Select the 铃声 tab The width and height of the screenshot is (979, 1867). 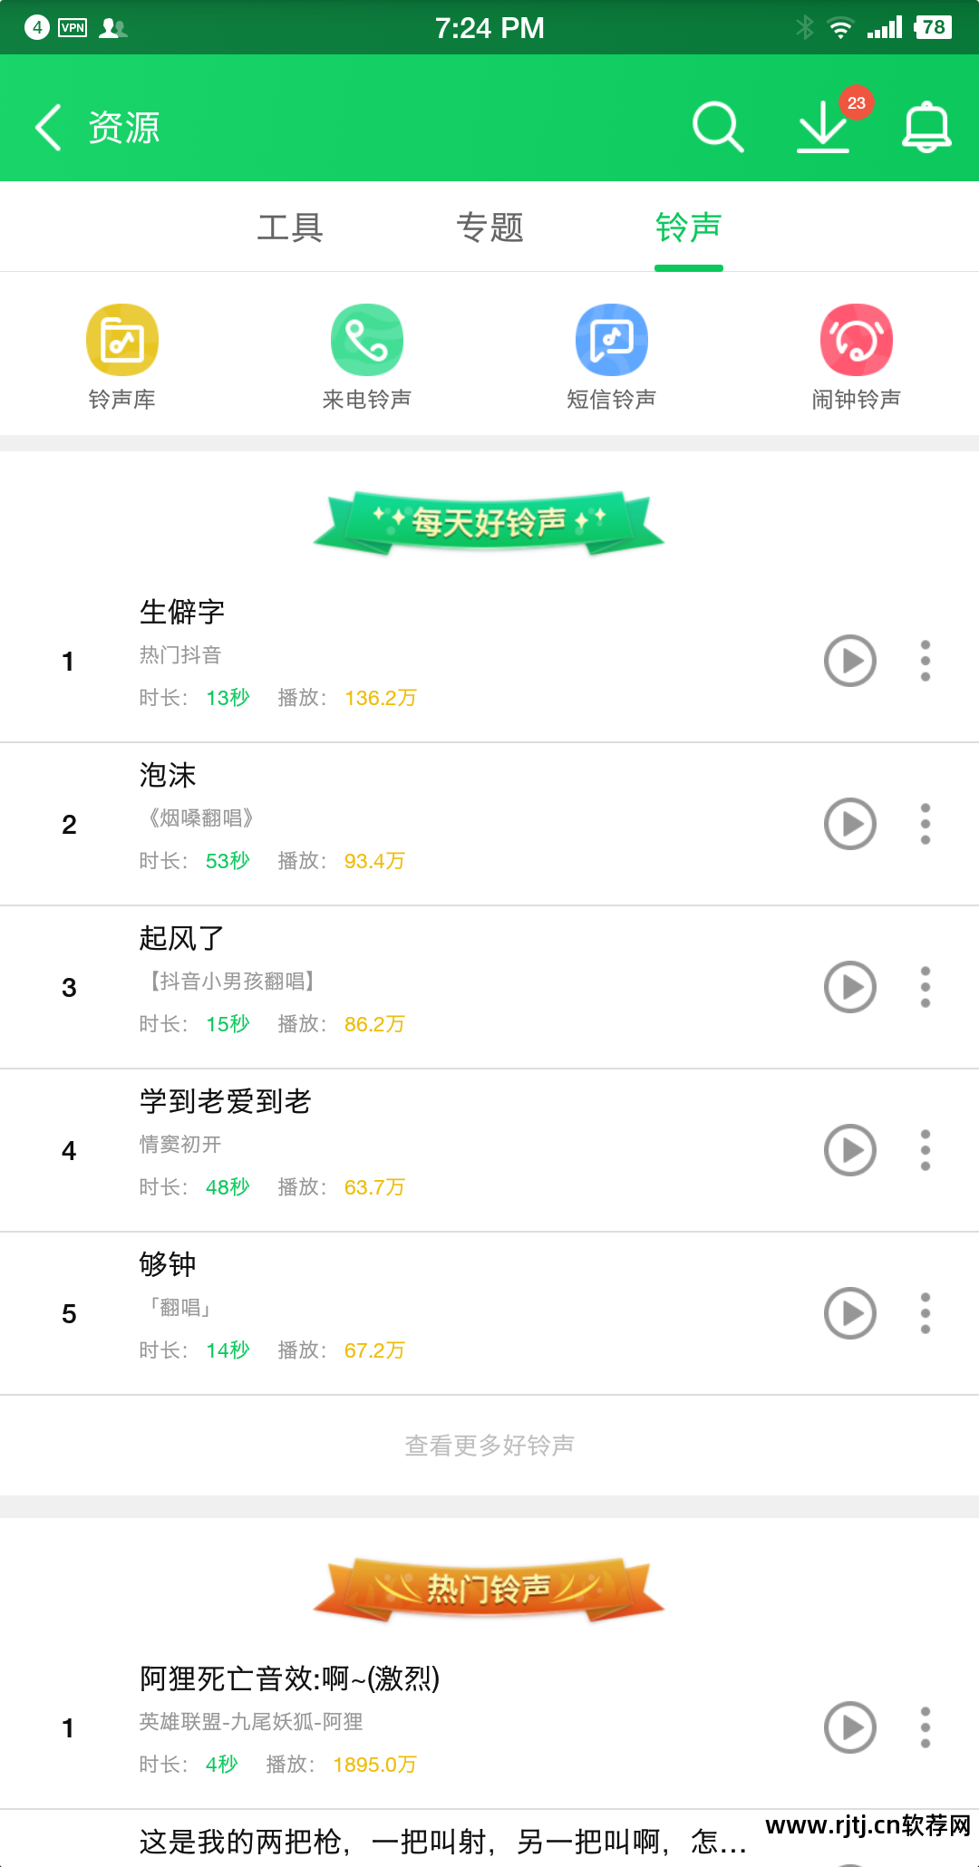coord(688,227)
